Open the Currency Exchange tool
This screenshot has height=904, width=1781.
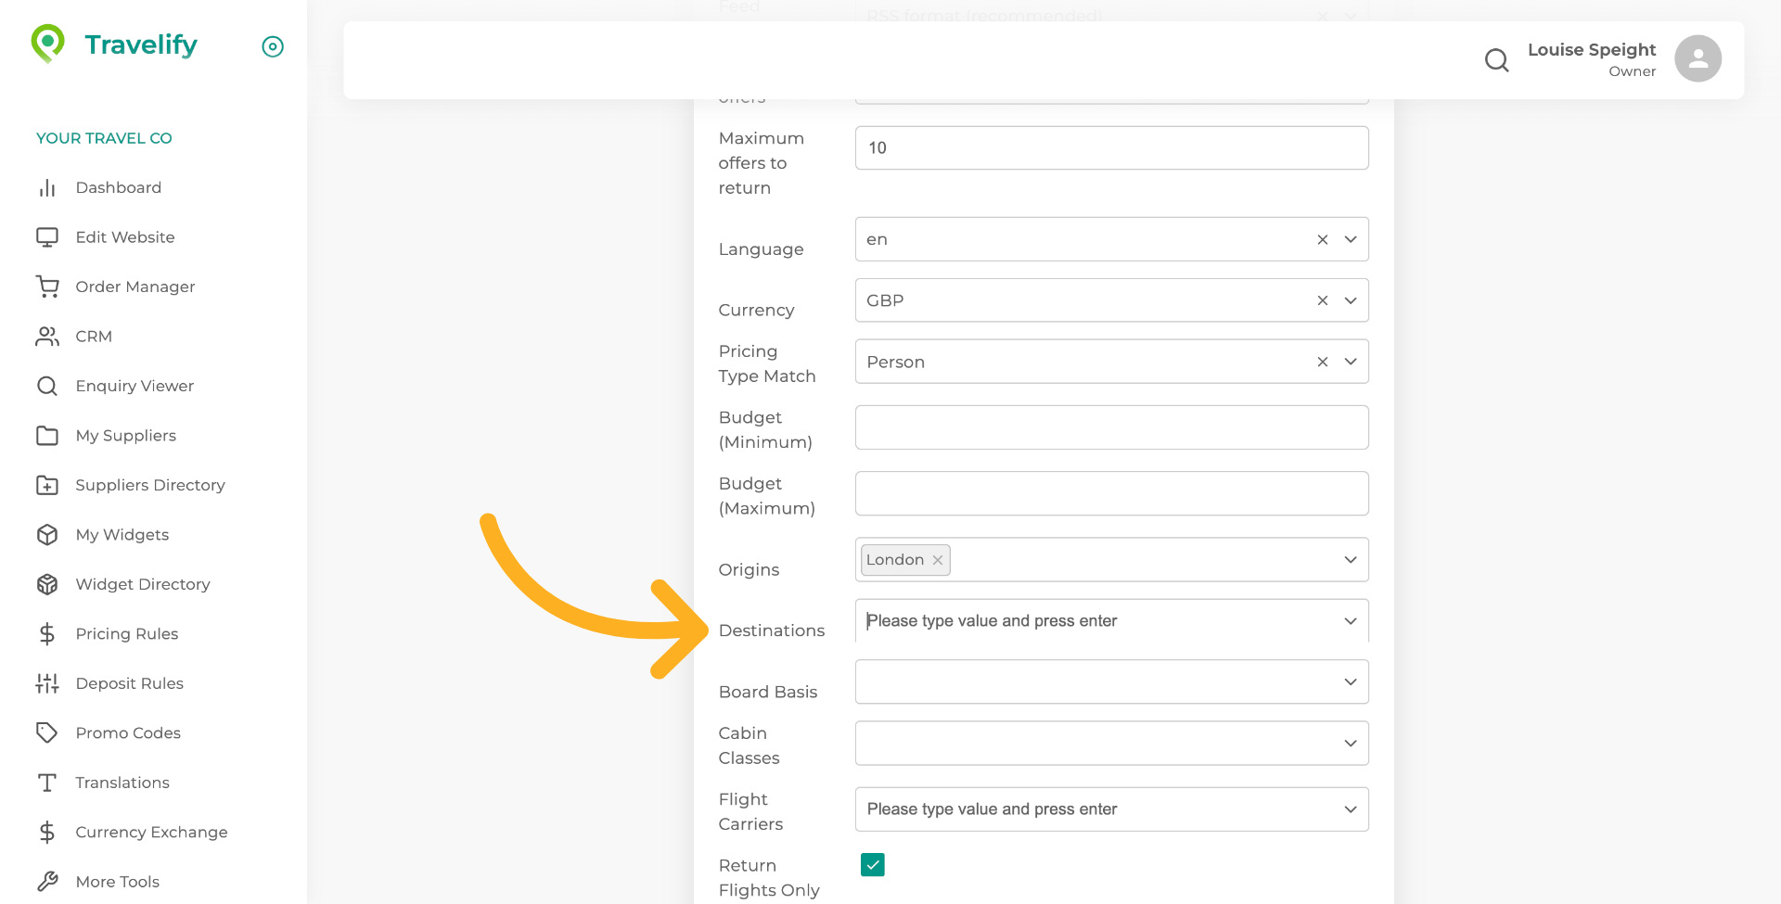point(151,832)
